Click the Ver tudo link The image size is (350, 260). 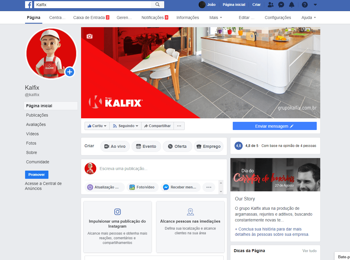pos(309,251)
